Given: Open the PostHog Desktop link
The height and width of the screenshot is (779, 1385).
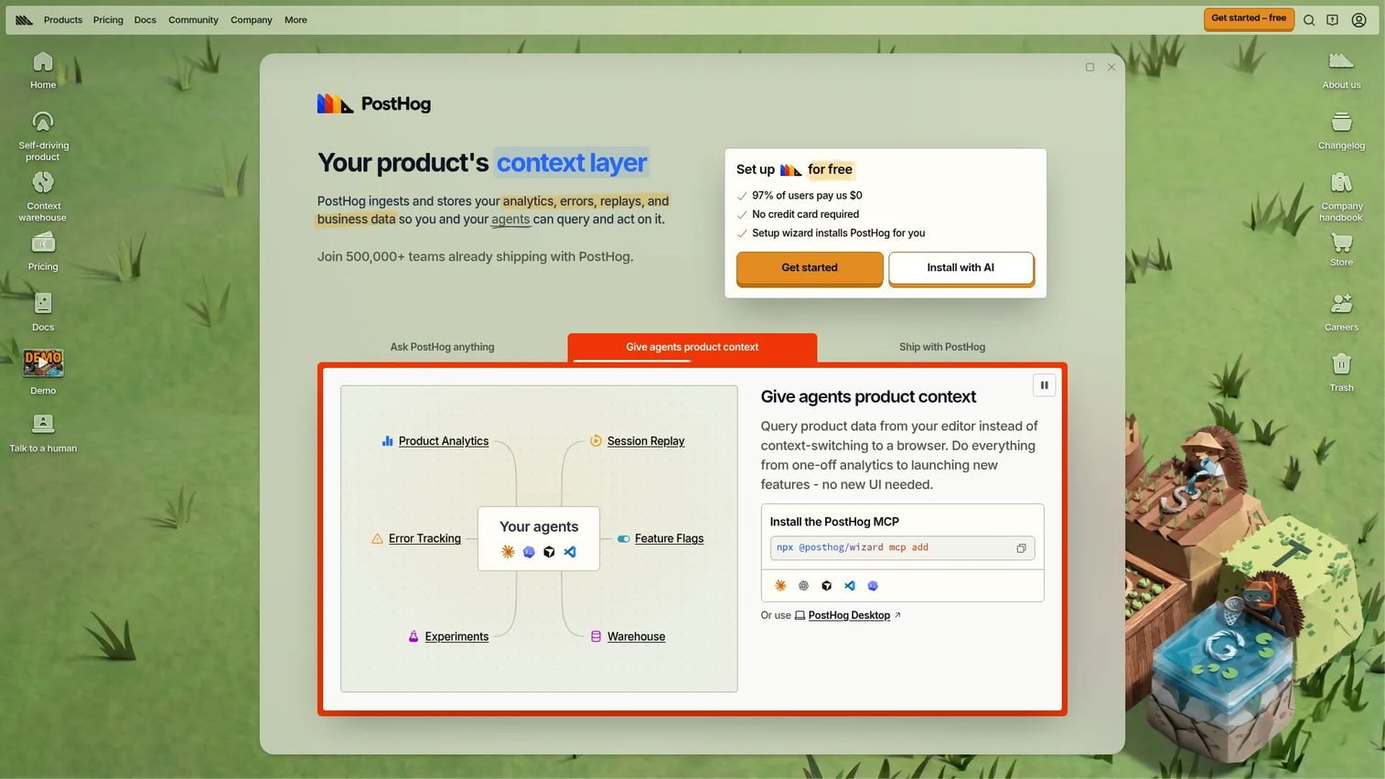Looking at the screenshot, I should click(848, 615).
